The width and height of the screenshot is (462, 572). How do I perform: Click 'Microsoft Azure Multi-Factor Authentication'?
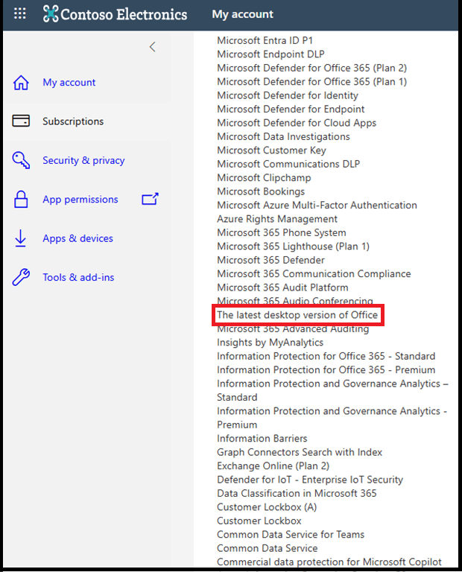317,206
